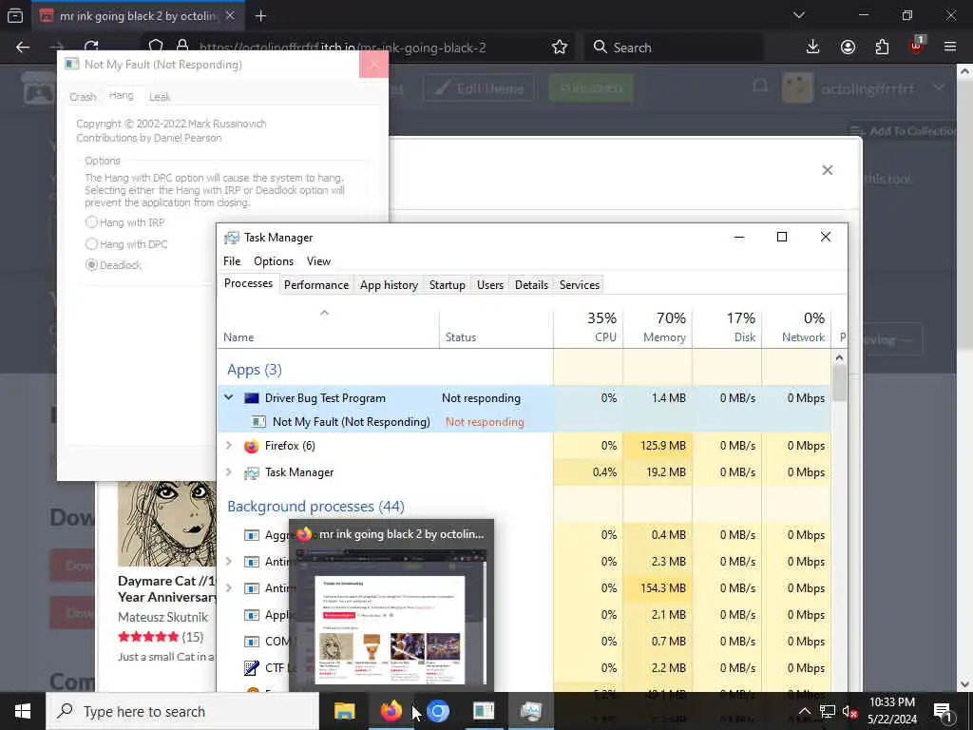
Task: Open a new Firefox tab
Action: [260, 16]
